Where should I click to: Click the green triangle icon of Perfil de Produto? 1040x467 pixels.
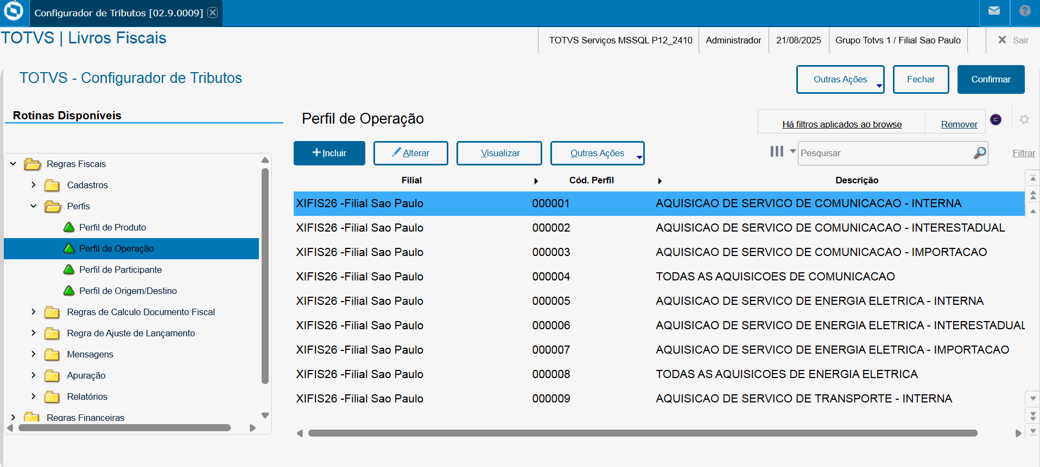(69, 227)
